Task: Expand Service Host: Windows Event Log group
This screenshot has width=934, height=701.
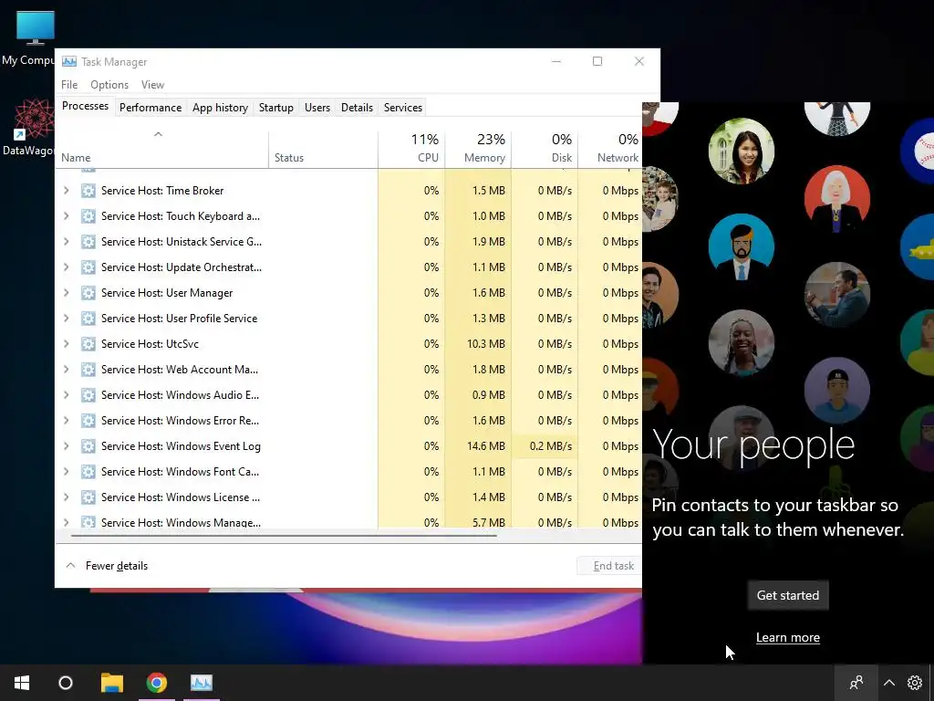Action: click(66, 446)
